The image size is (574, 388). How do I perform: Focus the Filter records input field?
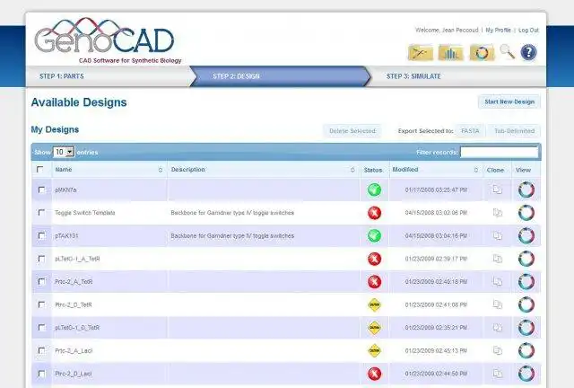coord(499,152)
